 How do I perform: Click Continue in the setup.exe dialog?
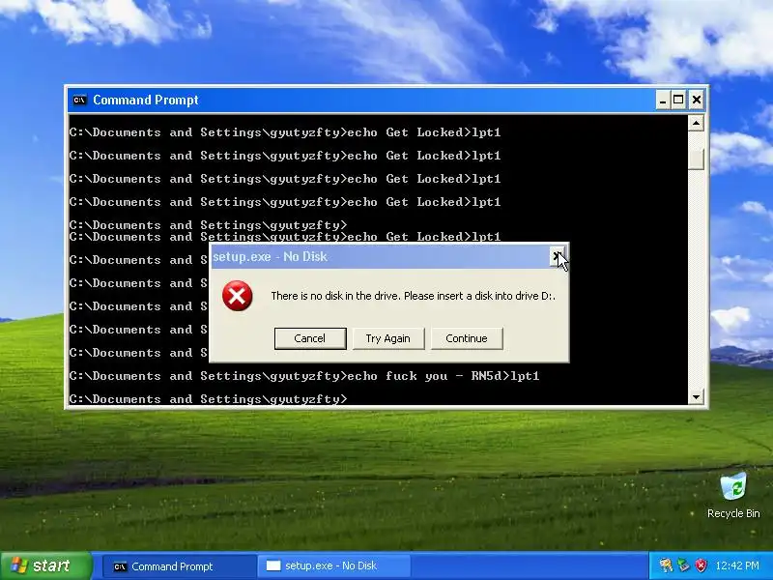pos(467,338)
